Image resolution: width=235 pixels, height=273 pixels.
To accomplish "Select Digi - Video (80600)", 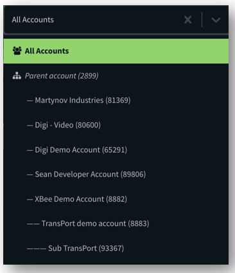I will (x=116, y=125).
